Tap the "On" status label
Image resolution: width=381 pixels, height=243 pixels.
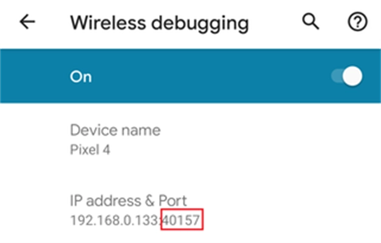pyautogui.click(x=81, y=77)
